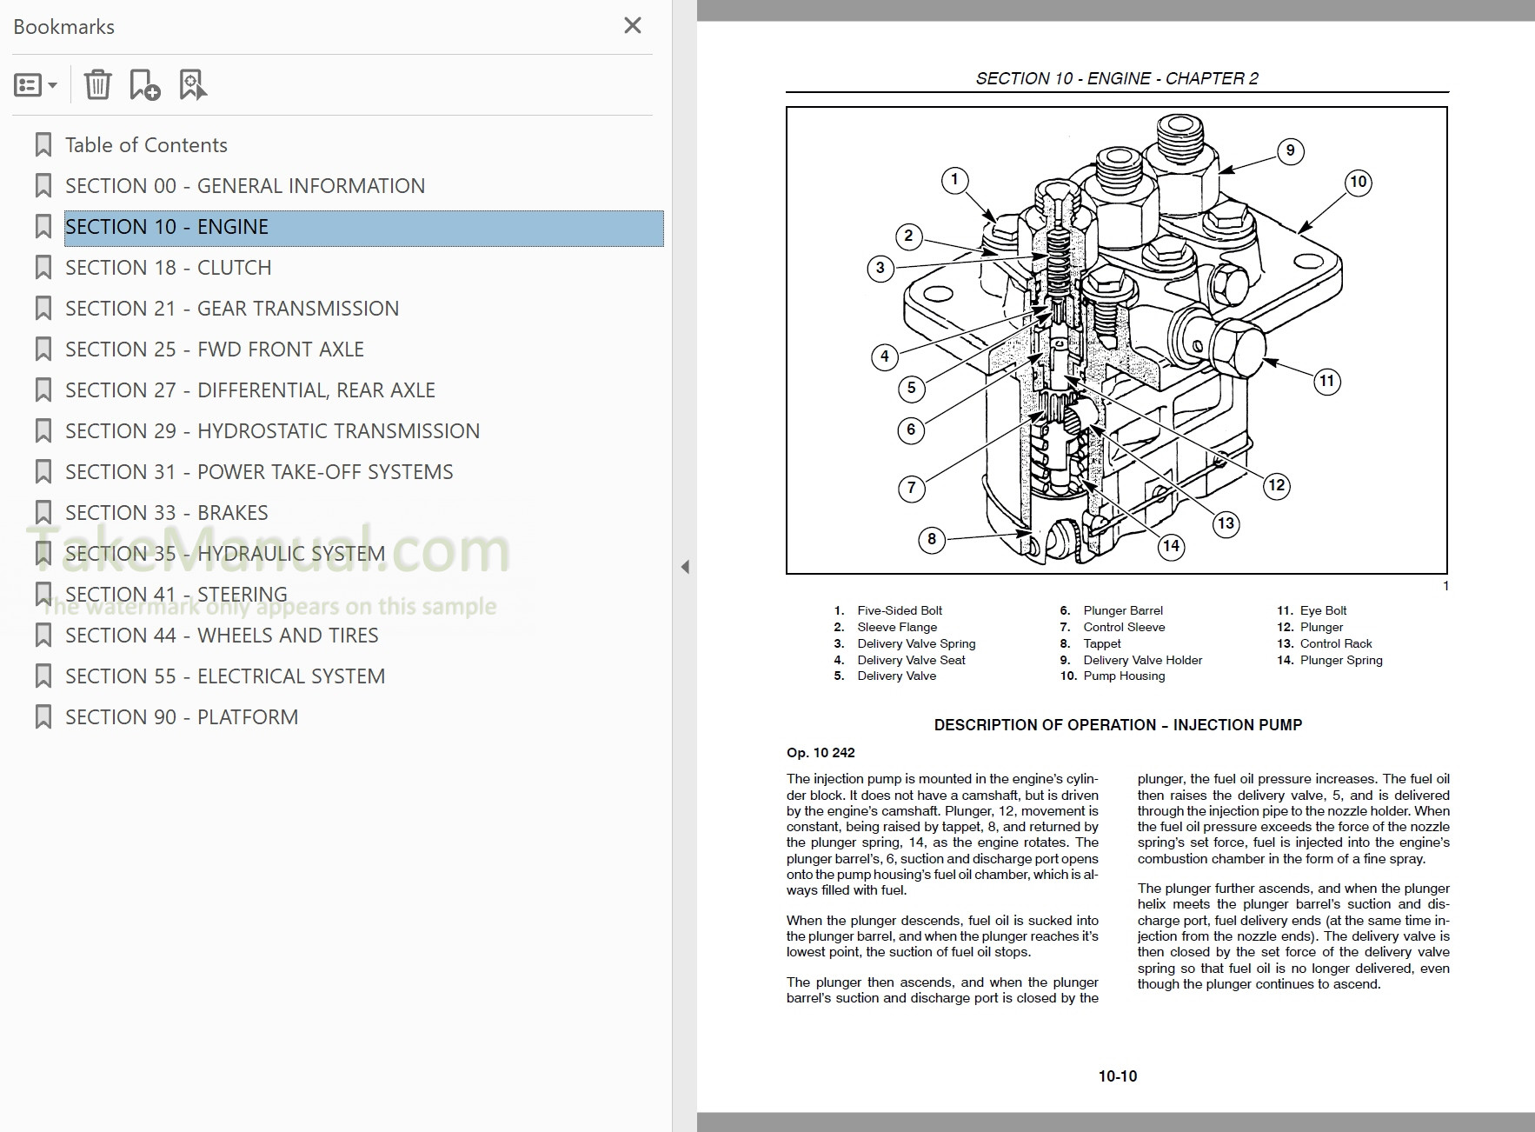Click the expand current bookmark icon
This screenshot has width=1535, height=1132.
[x=193, y=84]
